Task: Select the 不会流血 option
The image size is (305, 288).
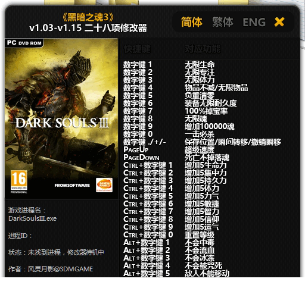Action: [200, 250]
